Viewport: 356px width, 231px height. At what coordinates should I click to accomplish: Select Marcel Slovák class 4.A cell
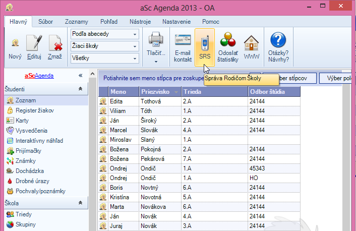[214, 130]
